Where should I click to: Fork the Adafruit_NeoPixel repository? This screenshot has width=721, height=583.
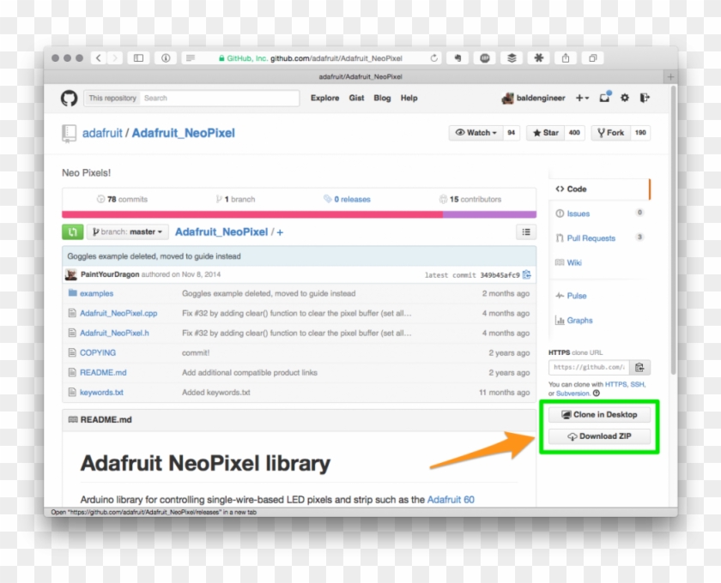coord(610,133)
